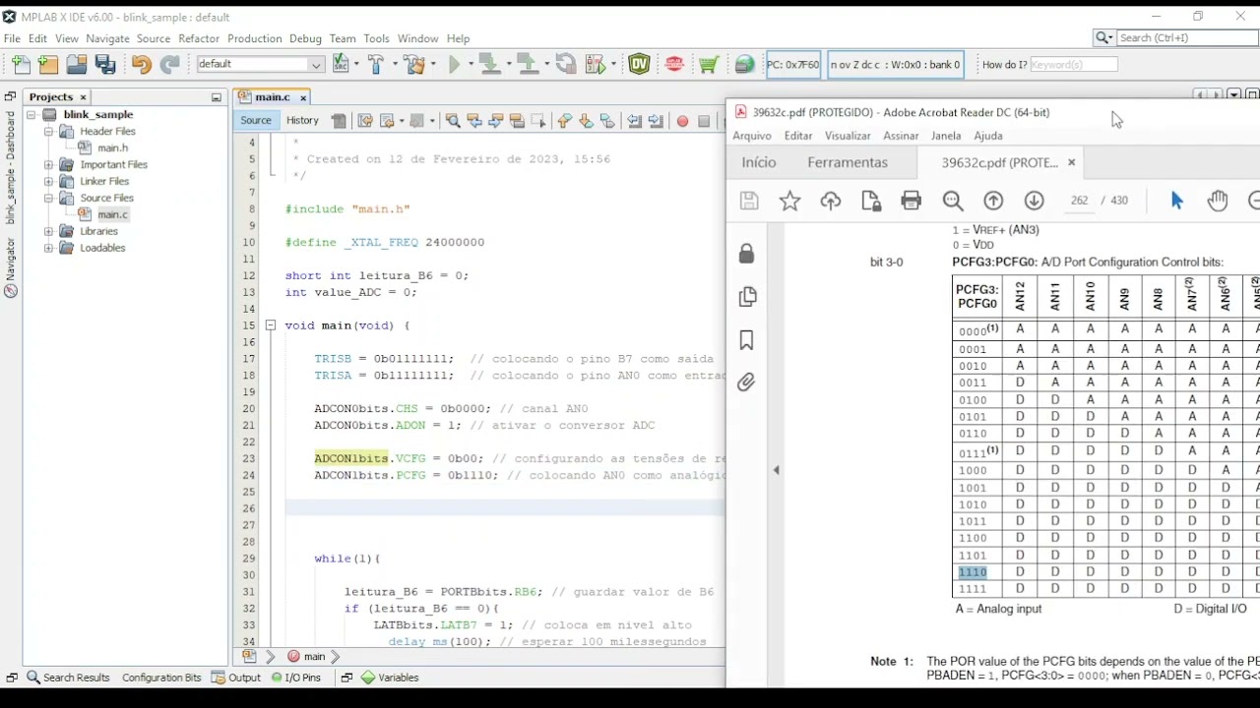Open the Output window tab

pos(235,678)
